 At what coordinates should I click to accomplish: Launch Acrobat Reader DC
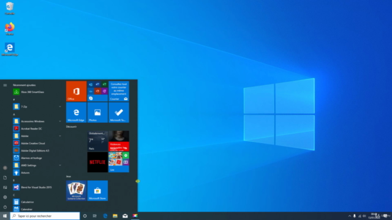pyautogui.click(x=37, y=129)
